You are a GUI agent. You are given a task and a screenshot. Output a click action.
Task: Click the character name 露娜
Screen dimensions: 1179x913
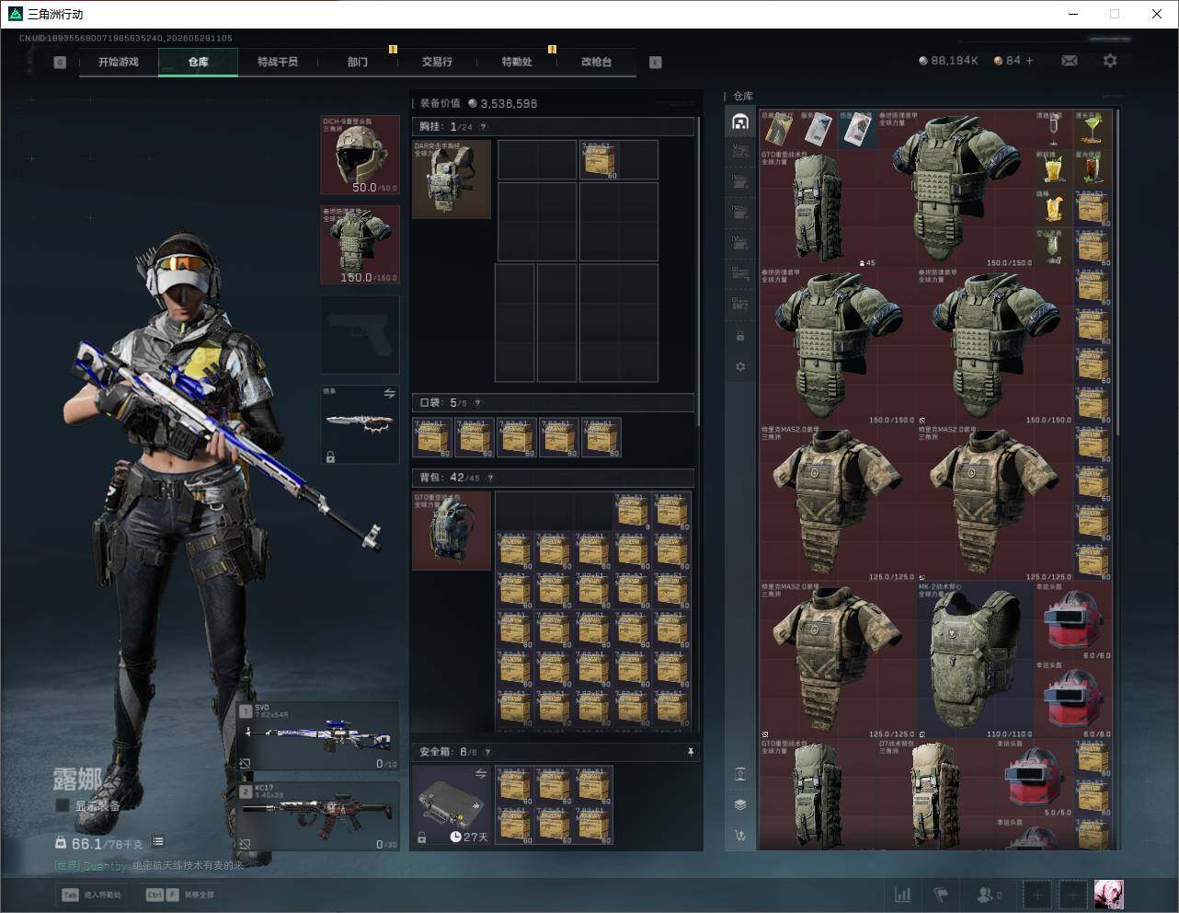tap(78, 780)
